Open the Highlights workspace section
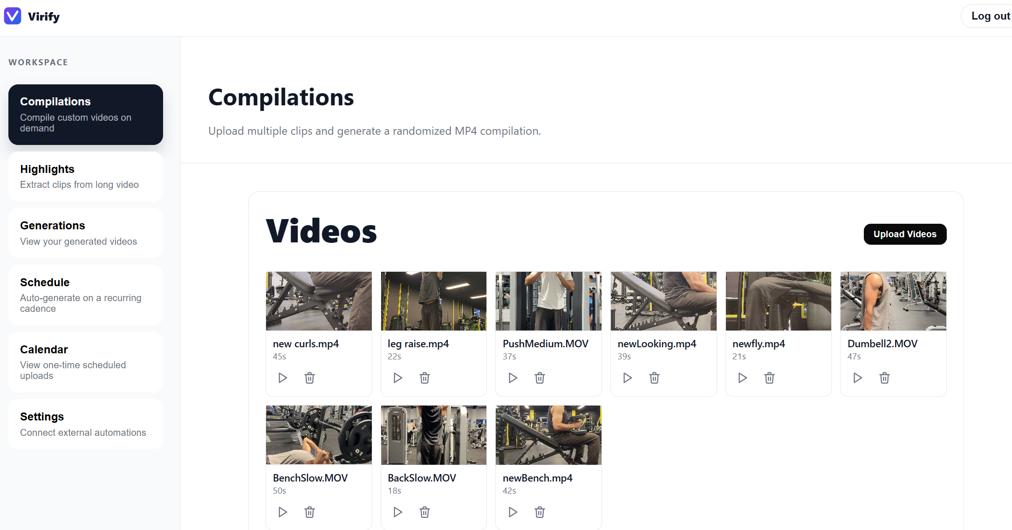The image size is (1012, 530). tap(85, 176)
